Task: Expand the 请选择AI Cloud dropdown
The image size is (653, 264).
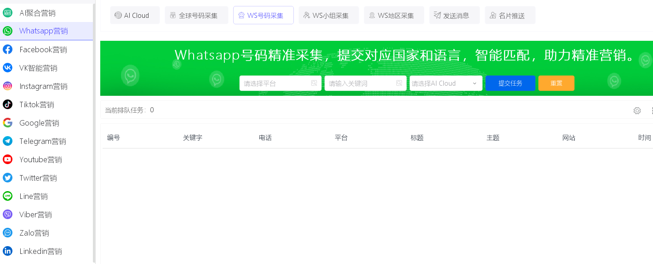Action: (446, 83)
